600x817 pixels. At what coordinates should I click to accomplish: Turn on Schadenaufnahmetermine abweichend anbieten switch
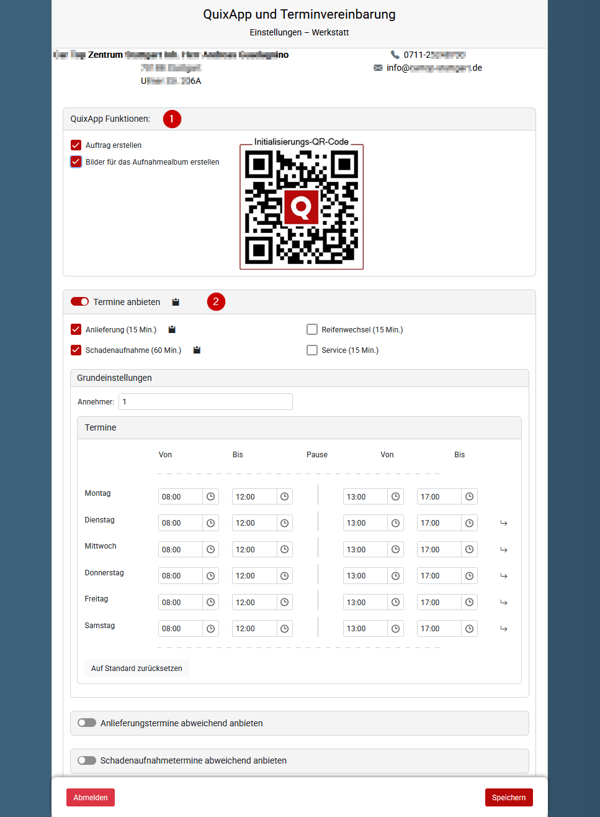pyautogui.click(x=87, y=760)
